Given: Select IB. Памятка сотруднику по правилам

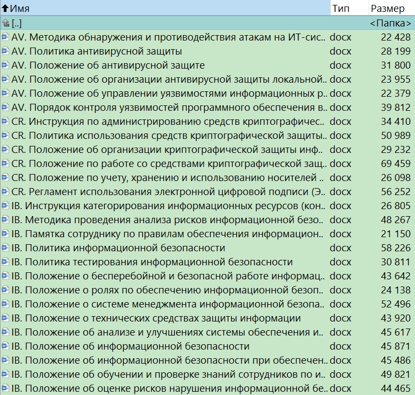Looking at the screenshot, I should [x=207, y=233].
